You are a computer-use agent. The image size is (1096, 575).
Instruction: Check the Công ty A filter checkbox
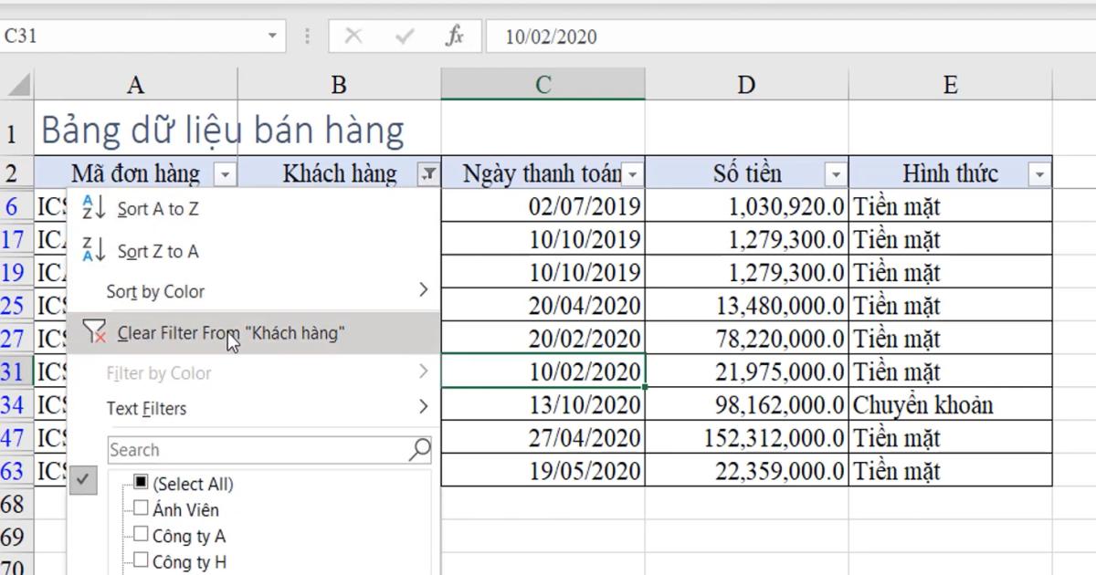(141, 536)
